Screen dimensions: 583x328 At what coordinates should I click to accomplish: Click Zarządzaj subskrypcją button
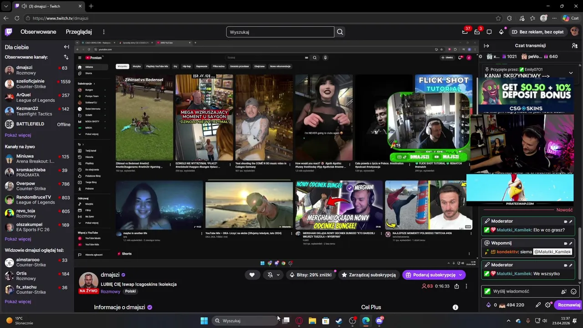[x=369, y=275]
